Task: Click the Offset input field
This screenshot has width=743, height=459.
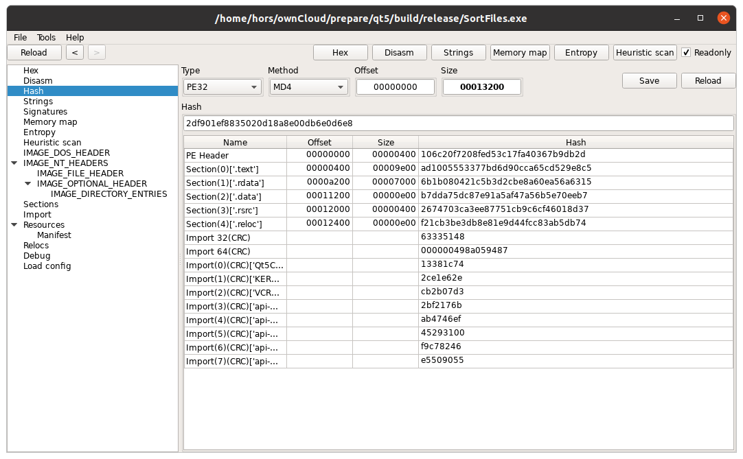Action: pyautogui.click(x=396, y=87)
